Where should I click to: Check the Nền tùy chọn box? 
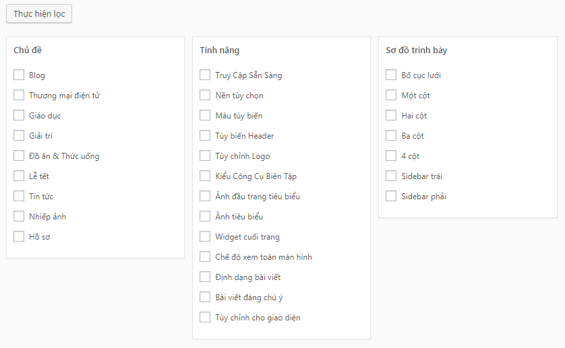click(x=205, y=96)
